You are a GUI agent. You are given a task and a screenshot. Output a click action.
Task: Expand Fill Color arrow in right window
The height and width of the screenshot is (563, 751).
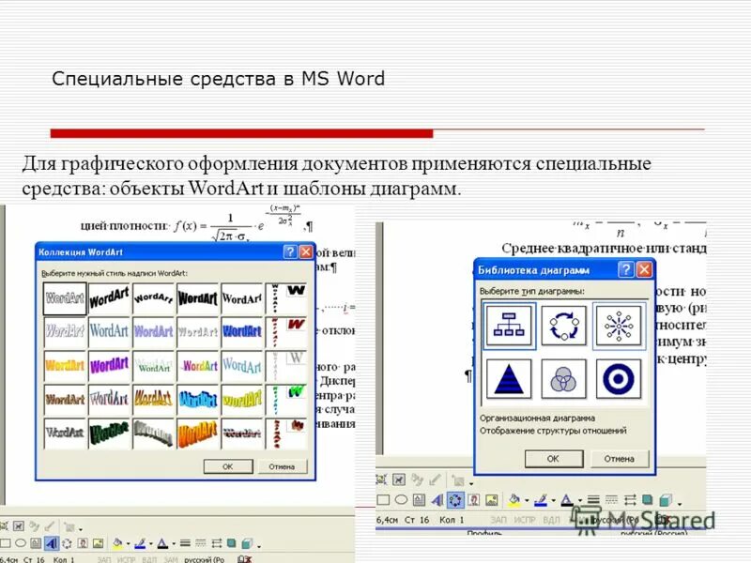point(527,500)
